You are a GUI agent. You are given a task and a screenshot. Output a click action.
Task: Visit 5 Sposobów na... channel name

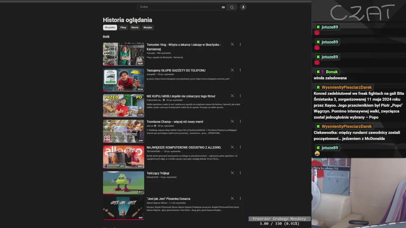[154, 100]
